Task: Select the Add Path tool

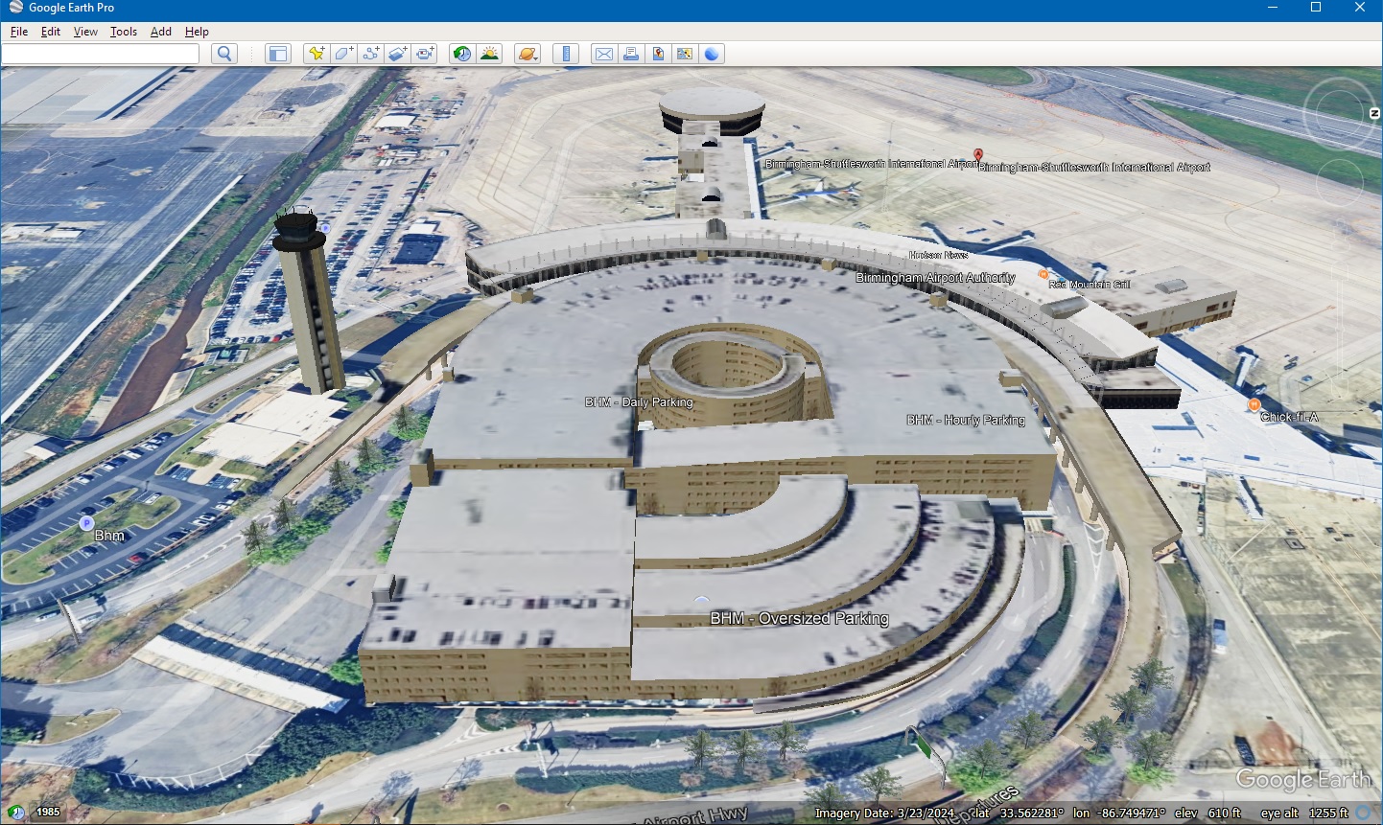Action: tap(369, 54)
